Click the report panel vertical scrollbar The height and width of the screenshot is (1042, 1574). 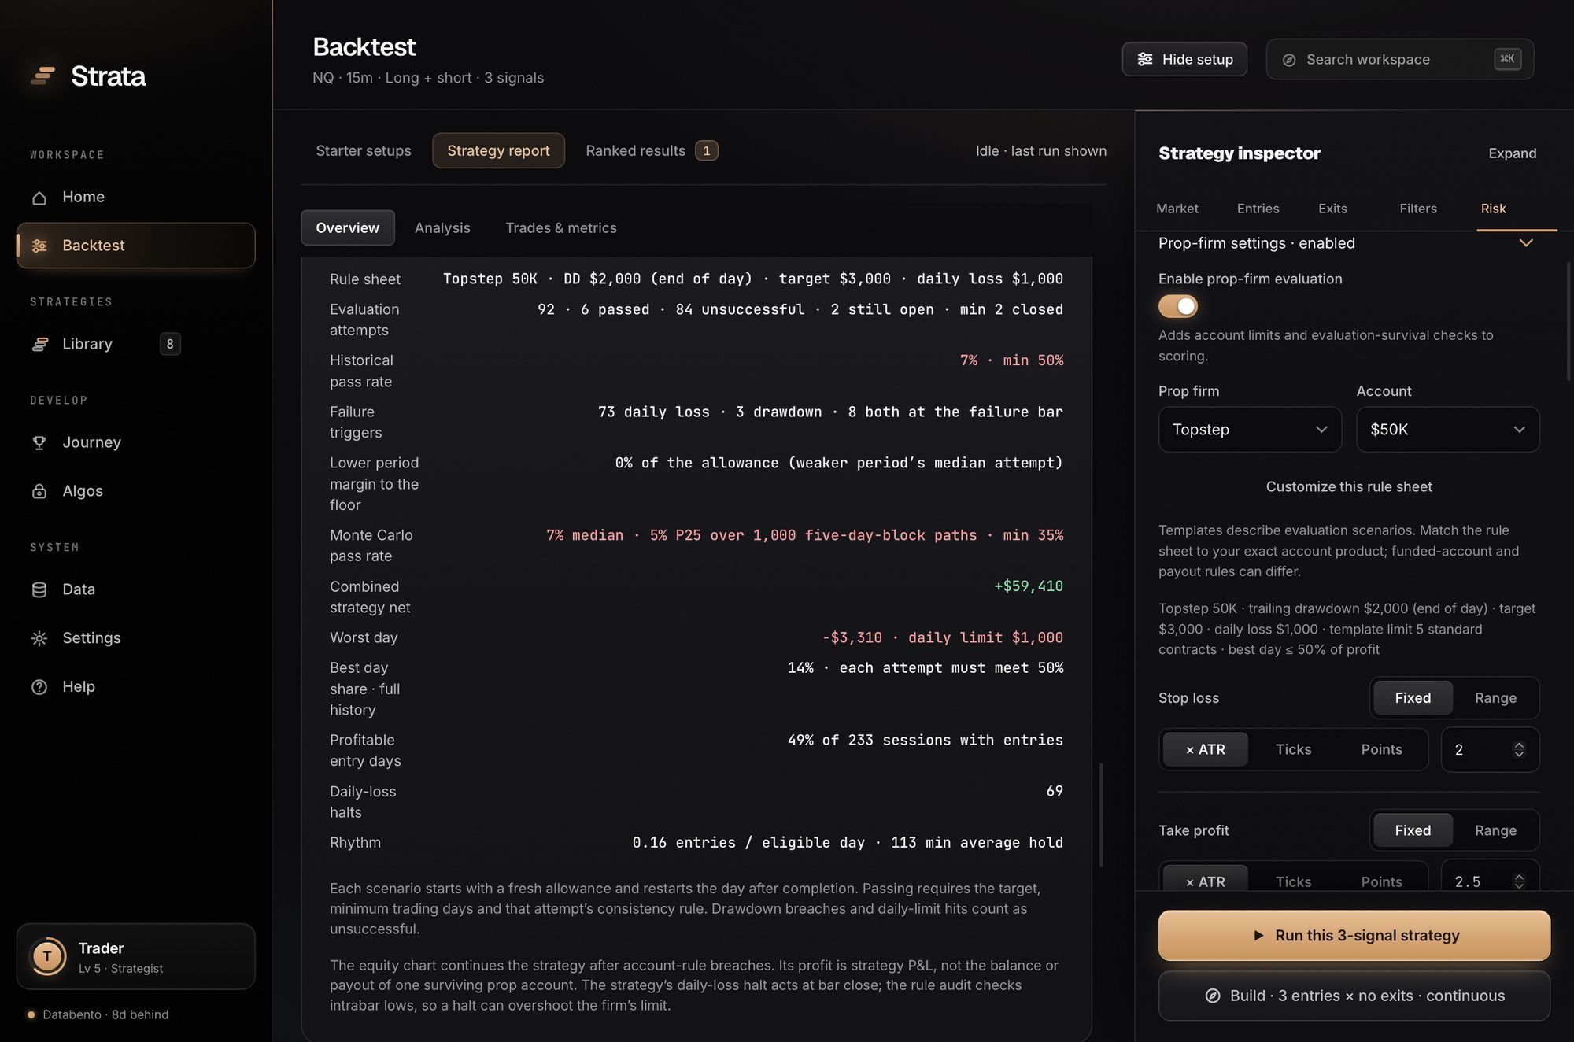click(x=1100, y=815)
